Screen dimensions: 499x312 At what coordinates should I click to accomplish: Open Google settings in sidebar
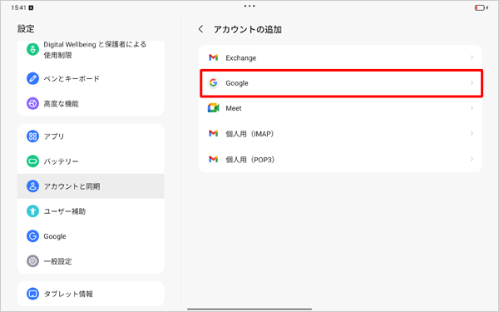click(91, 236)
